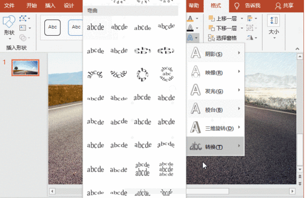
Task: Click the text box icon
Action: point(23,28)
